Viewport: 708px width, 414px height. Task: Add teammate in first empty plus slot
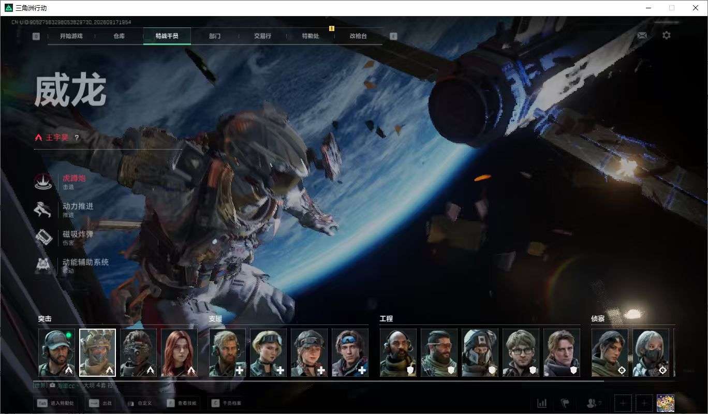coord(623,403)
